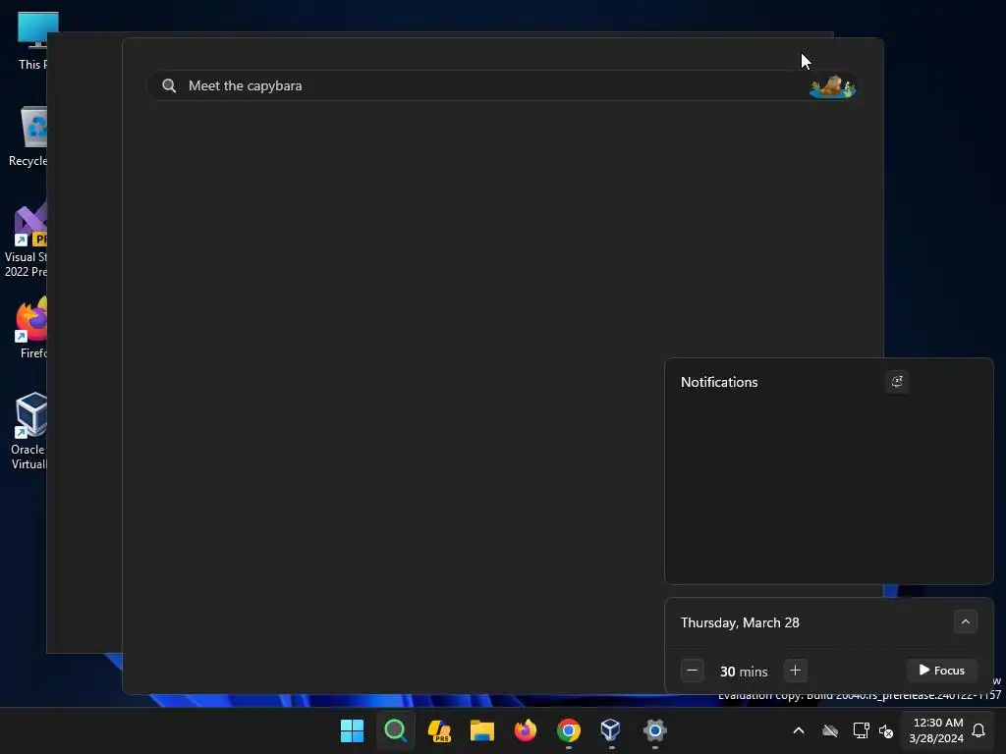
Task: Increase focus time with the plus button
Action: coord(795,671)
